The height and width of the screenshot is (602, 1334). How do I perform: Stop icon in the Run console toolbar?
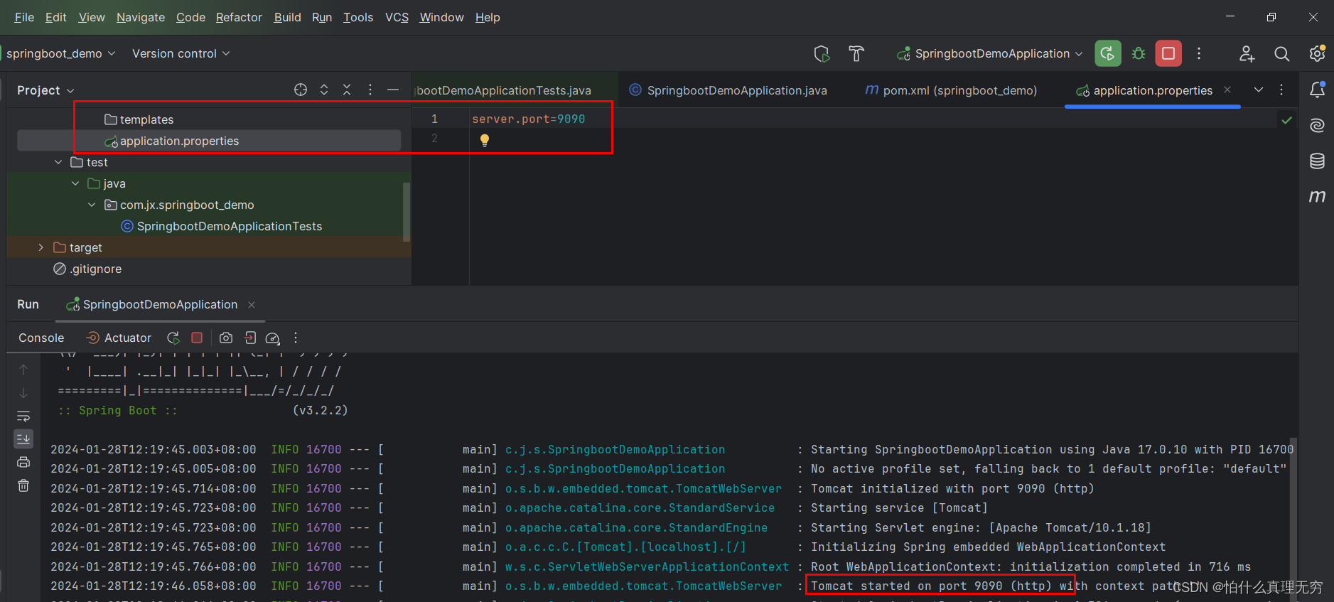(197, 338)
